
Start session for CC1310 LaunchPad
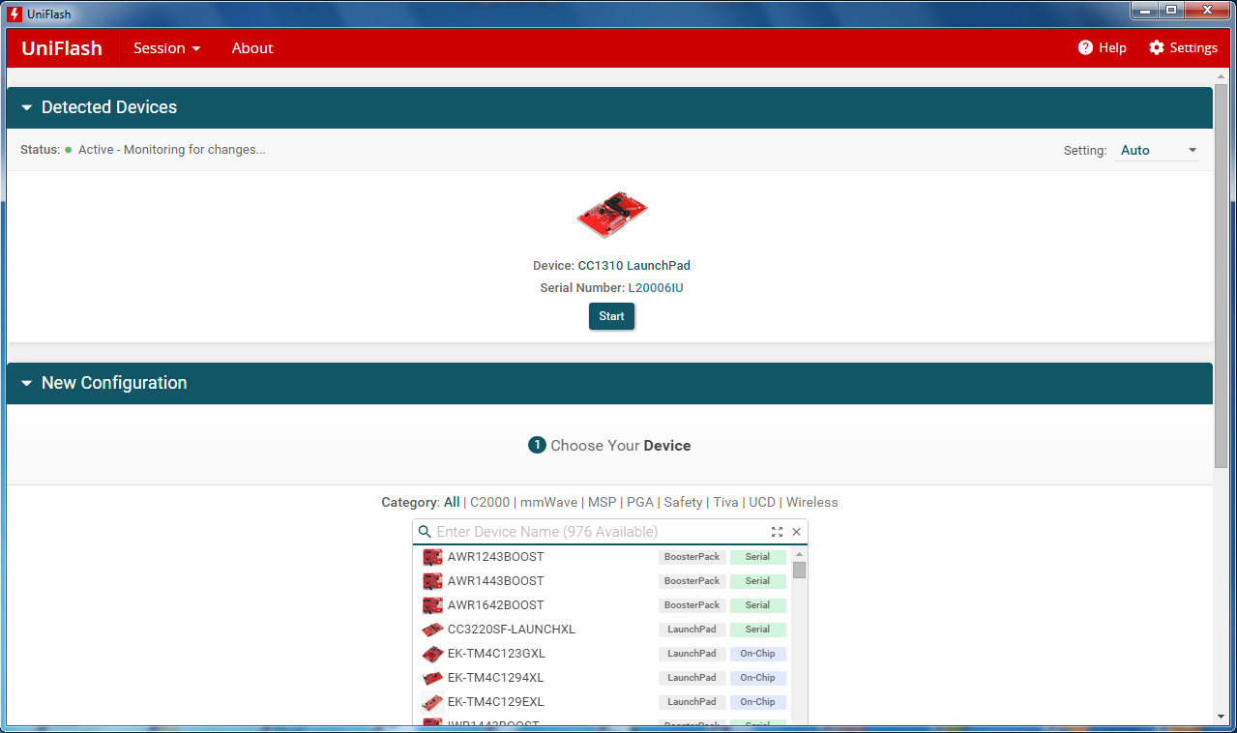point(611,316)
